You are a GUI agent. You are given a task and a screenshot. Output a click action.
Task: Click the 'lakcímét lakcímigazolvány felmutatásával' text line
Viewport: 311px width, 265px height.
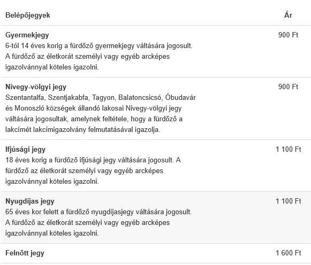[83, 130]
